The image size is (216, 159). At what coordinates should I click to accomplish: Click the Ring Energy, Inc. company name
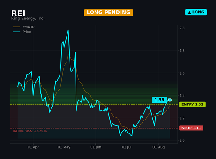click(28, 19)
